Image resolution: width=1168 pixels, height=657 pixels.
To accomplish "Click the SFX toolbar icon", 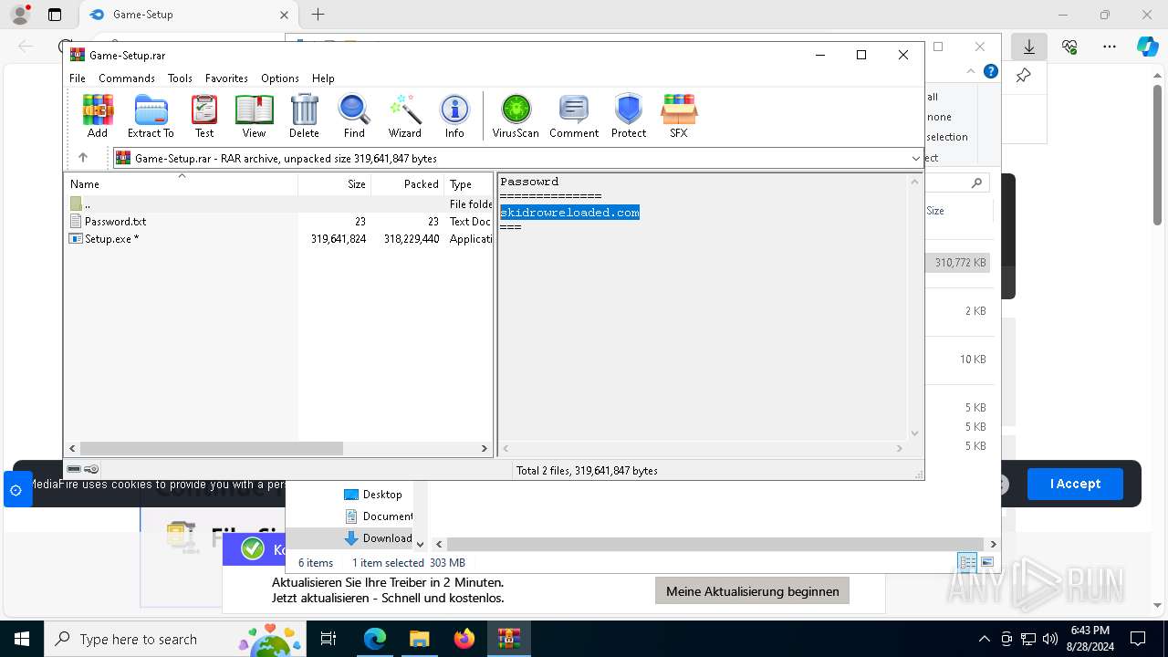I will tap(679, 116).
